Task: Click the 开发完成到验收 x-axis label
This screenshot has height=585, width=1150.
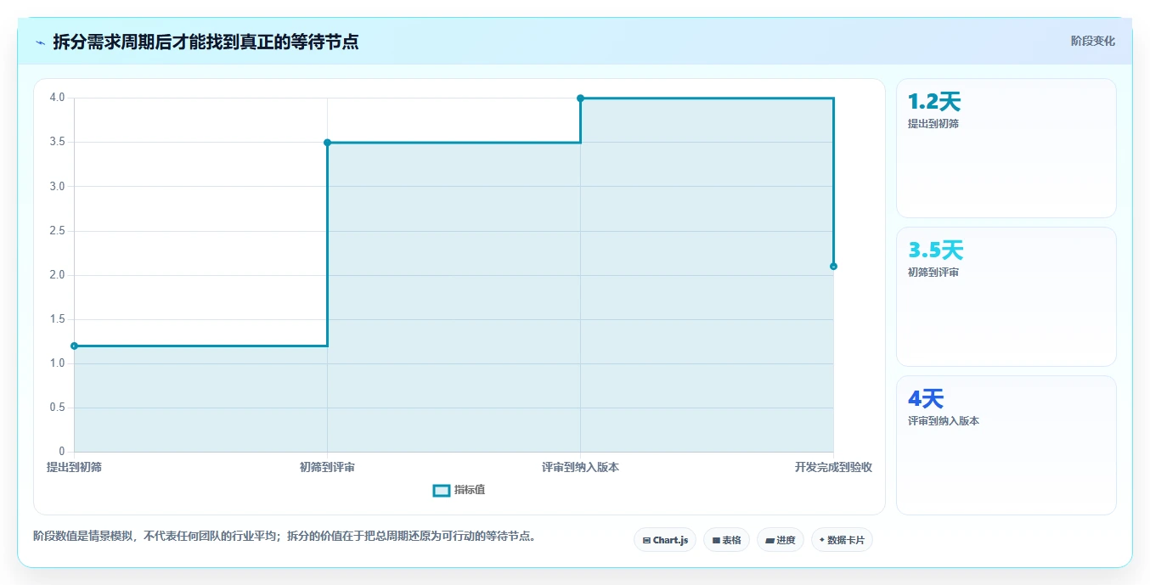Action: coord(833,468)
